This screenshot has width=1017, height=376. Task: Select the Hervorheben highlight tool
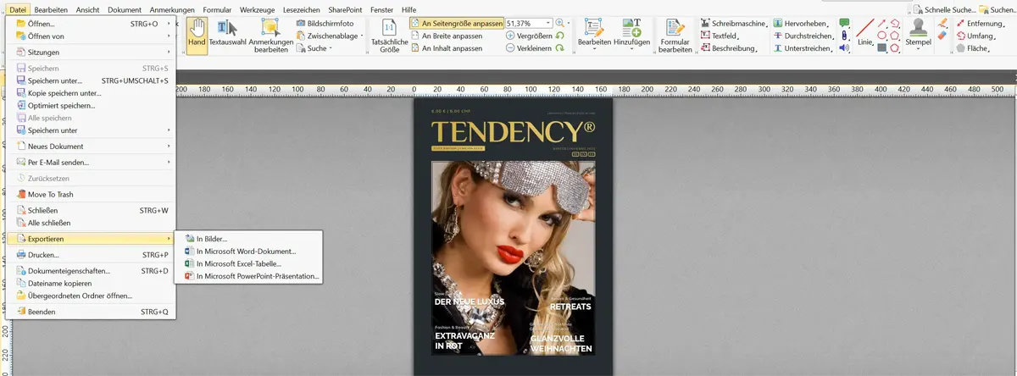pos(800,24)
